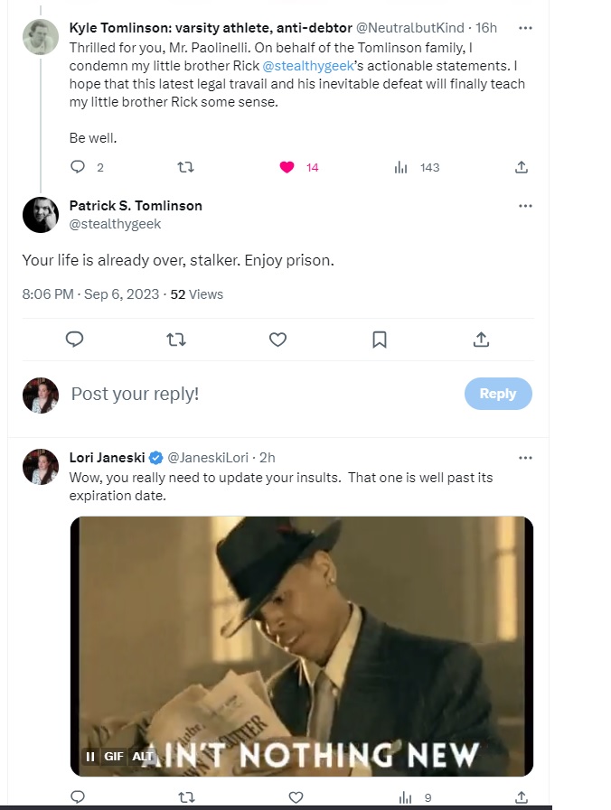
Task: Open more options on Lori Janeski's reply
Action: pos(525,457)
